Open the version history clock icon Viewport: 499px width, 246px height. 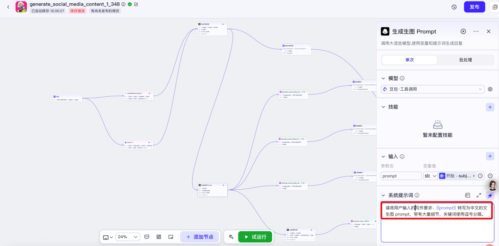[454, 7]
